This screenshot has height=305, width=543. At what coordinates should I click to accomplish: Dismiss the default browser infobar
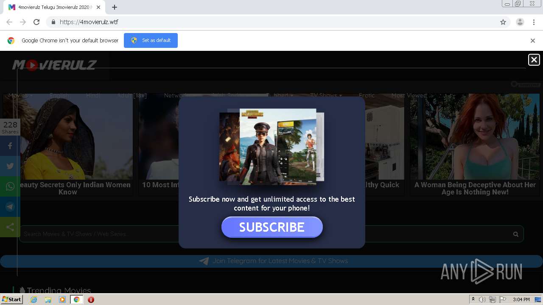point(533,41)
